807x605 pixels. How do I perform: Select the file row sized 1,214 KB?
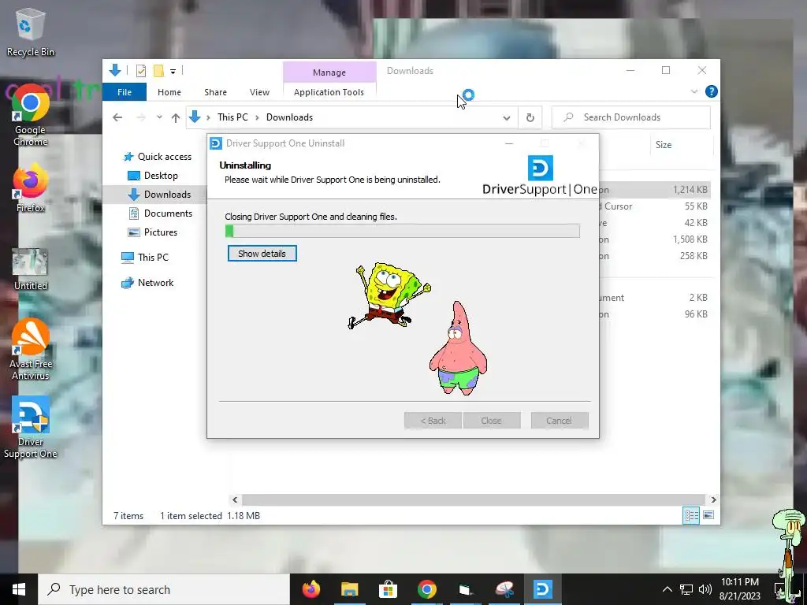[x=655, y=189]
